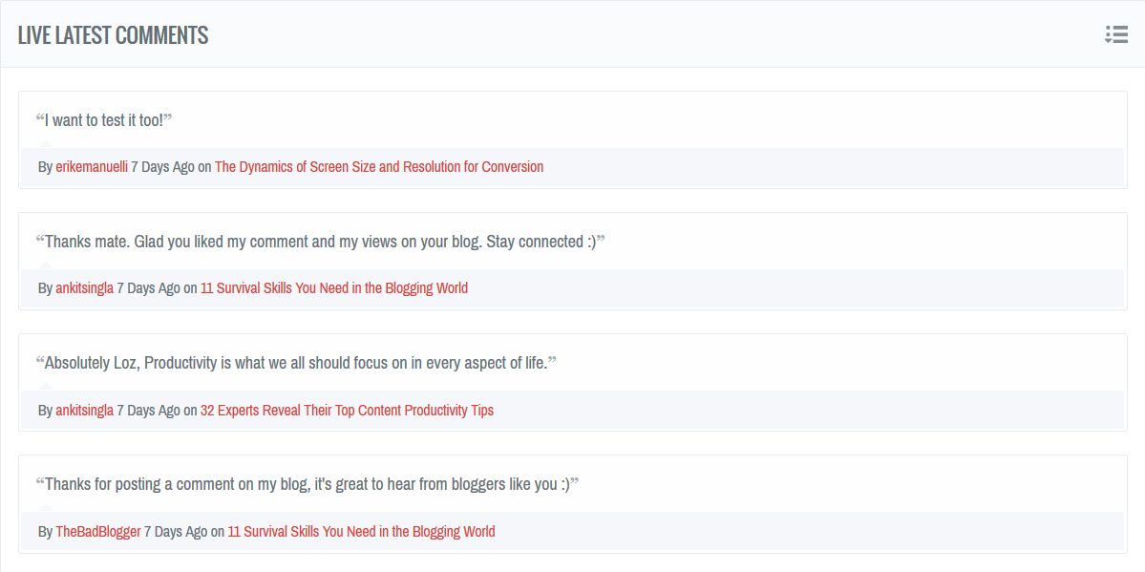
Task: Click the Live Latest Comments heading
Action: point(113,35)
